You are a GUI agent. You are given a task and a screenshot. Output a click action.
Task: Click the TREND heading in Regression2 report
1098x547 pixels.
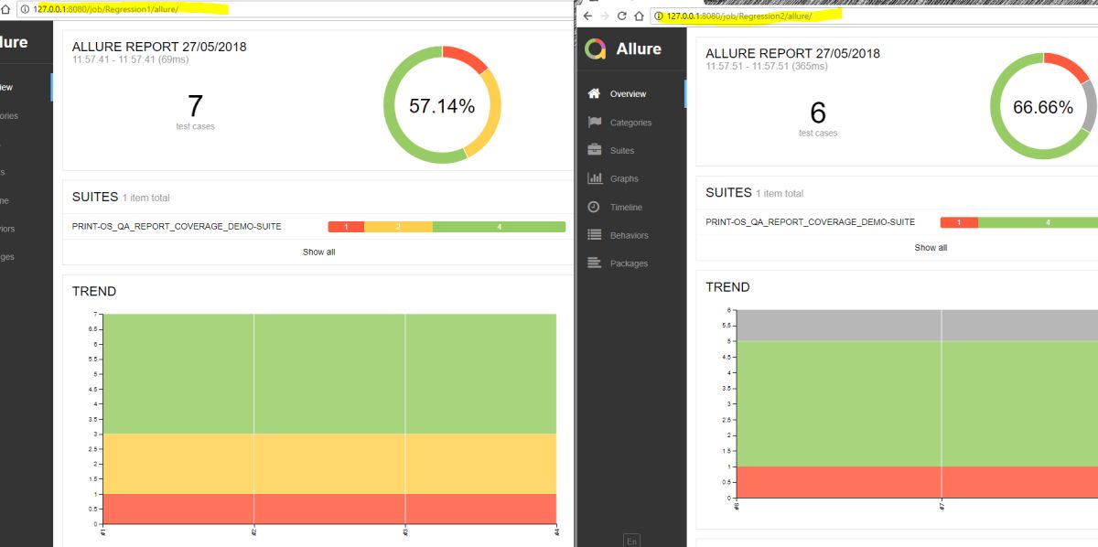[x=727, y=286]
